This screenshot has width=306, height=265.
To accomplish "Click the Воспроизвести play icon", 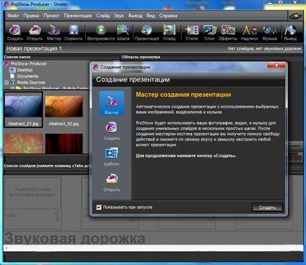I will click(x=101, y=33).
